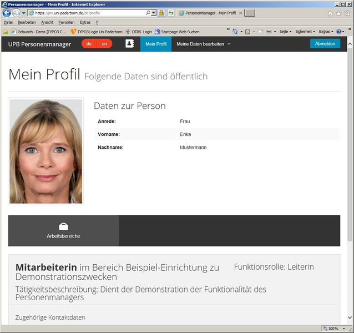Click the 'Zugehörige Kontaktdaten' heading
The image size is (354, 333).
pos(50,317)
